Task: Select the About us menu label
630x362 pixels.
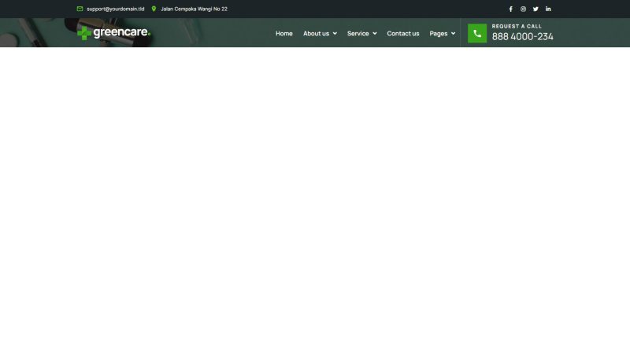Action: pos(316,34)
